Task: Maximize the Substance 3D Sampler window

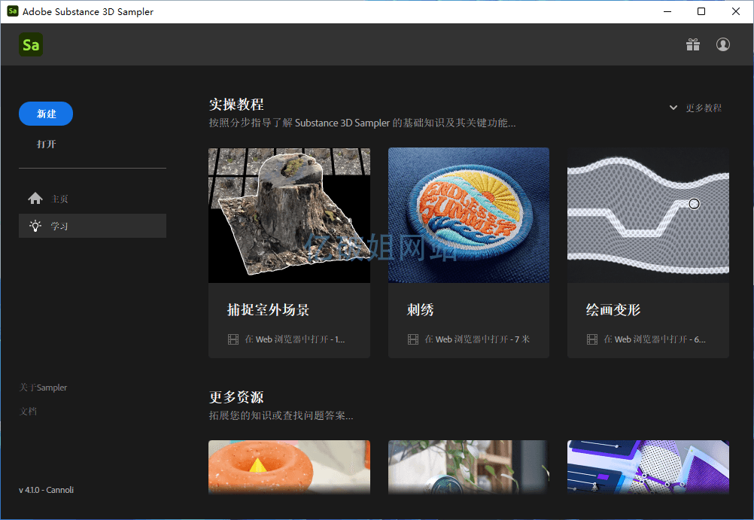Action: tap(701, 11)
